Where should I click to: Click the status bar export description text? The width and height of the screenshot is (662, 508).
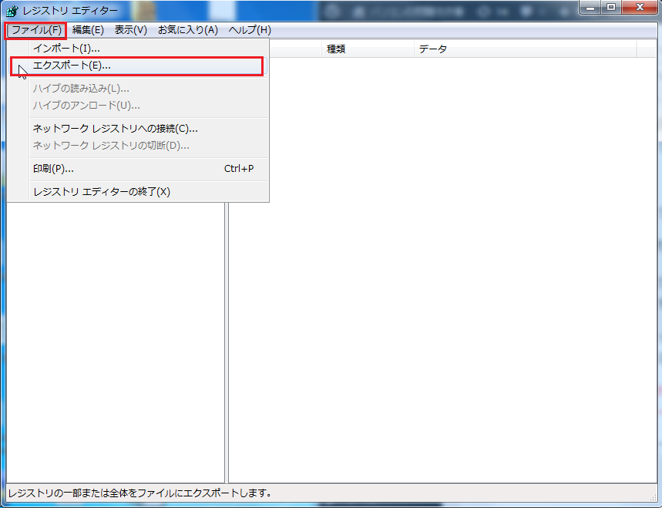click(x=131, y=491)
